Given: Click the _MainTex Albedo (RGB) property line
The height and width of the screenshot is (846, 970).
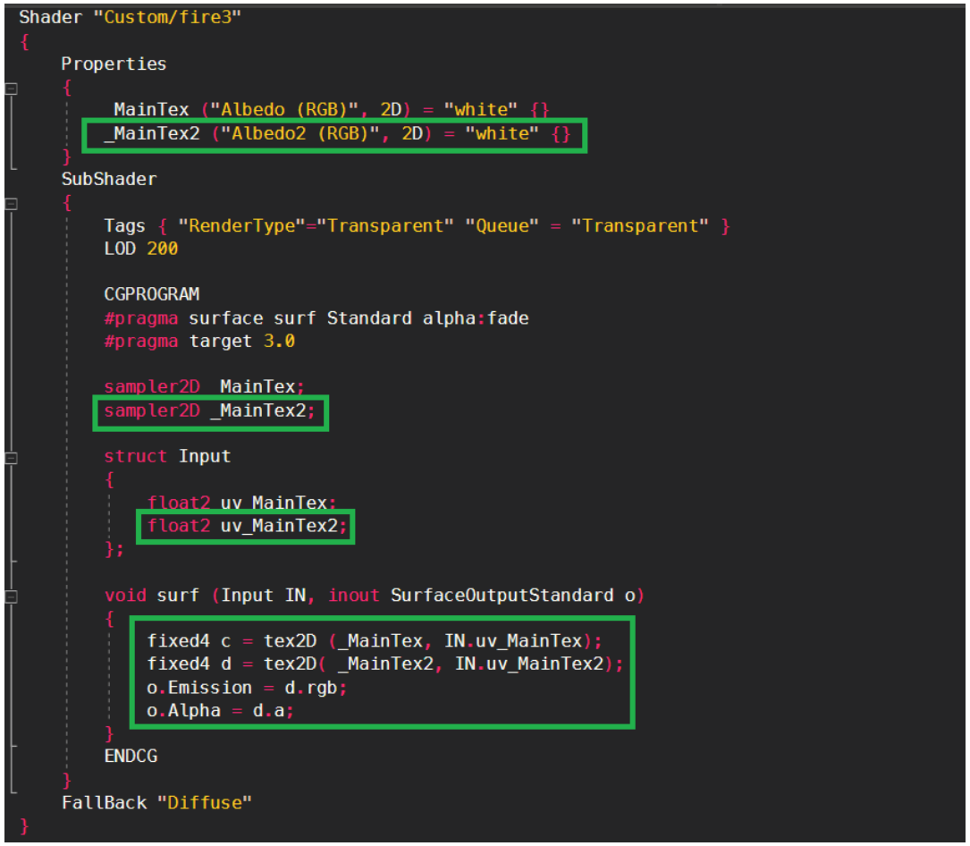Looking at the screenshot, I should click(x=326, y=109).
